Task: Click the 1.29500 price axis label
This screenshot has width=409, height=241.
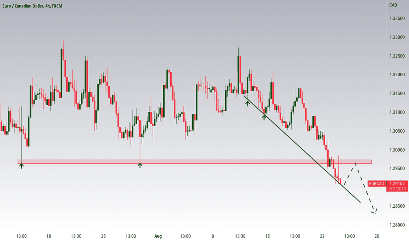Action: click(397, 169)
